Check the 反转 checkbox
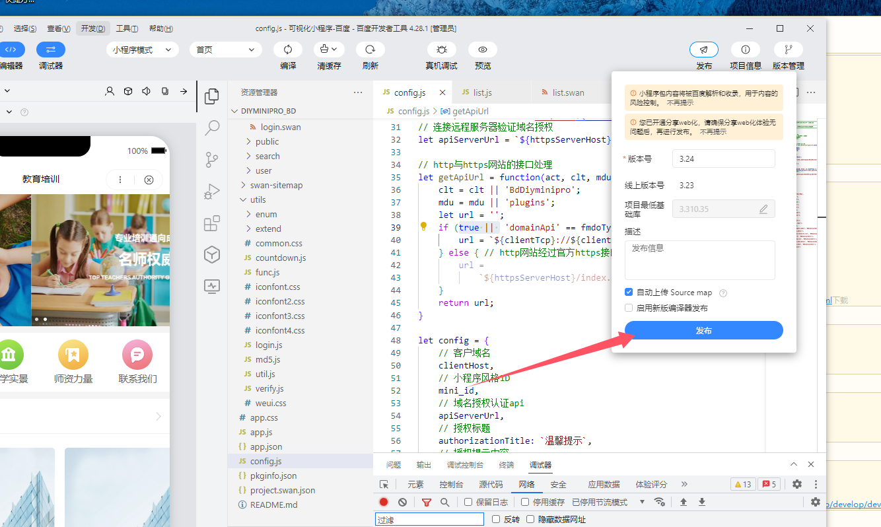 (x=496, y=519)
